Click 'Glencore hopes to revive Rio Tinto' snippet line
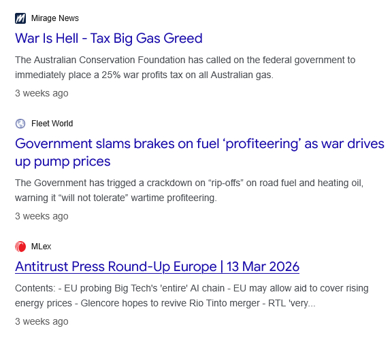The height and width of the screenshot is (341, 392). (165, 303)
